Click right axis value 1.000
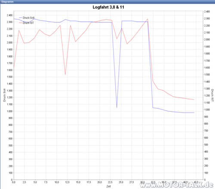The image size is (215, 189). coord(207,110)
